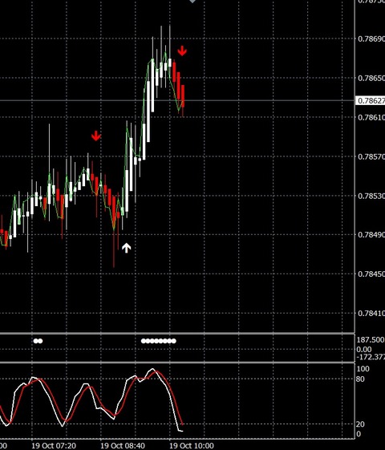385x450 pixels.
Task: Click the 0.00 indicator scale value
Action: pyautogui.click(x=364, y=349)
